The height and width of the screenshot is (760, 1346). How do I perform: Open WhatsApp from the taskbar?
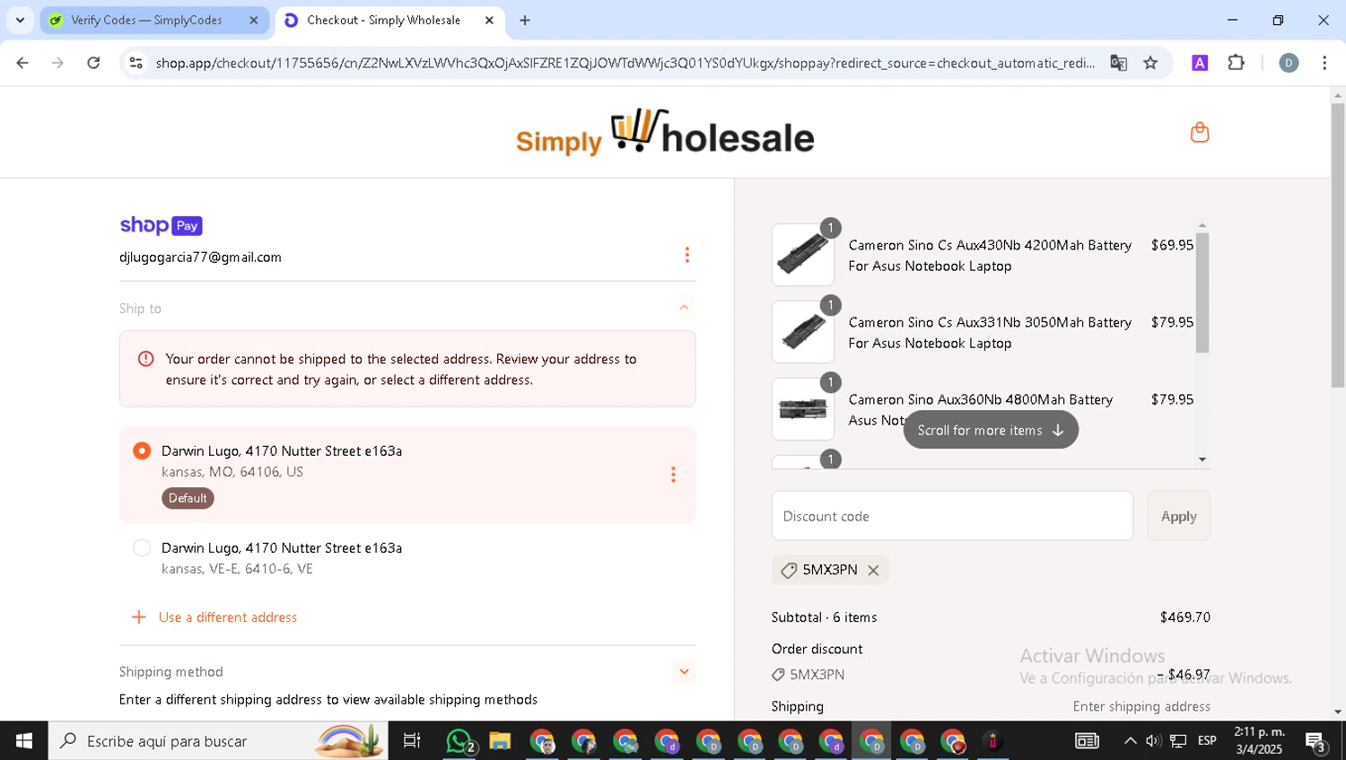click(x=460, y=741)
